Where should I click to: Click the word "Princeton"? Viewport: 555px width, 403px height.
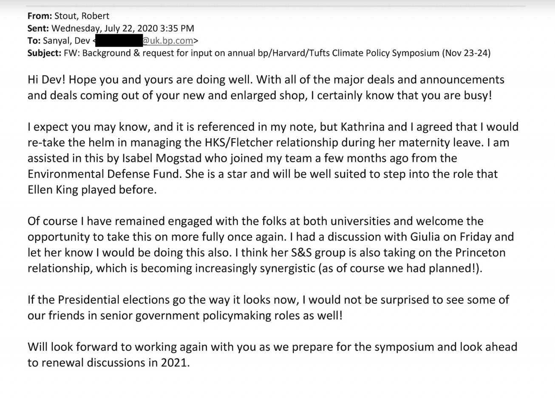[x=480, y=253]
